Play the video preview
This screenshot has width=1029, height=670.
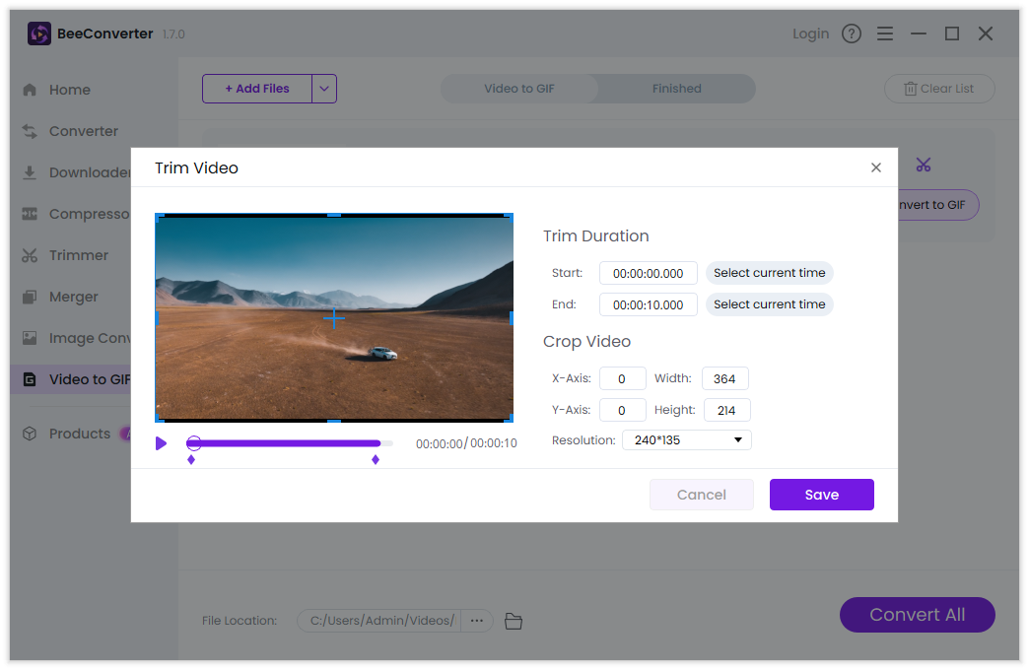[162, 443]
